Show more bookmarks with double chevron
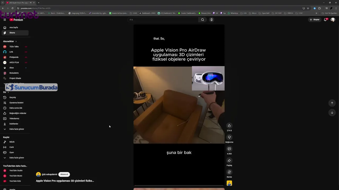The height and width of the screenshot is (190, 339). coord(316,13)
